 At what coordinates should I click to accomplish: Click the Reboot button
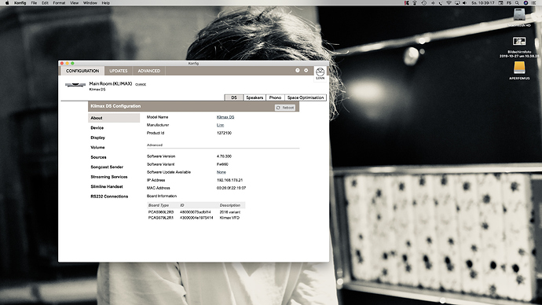[285, 108]
